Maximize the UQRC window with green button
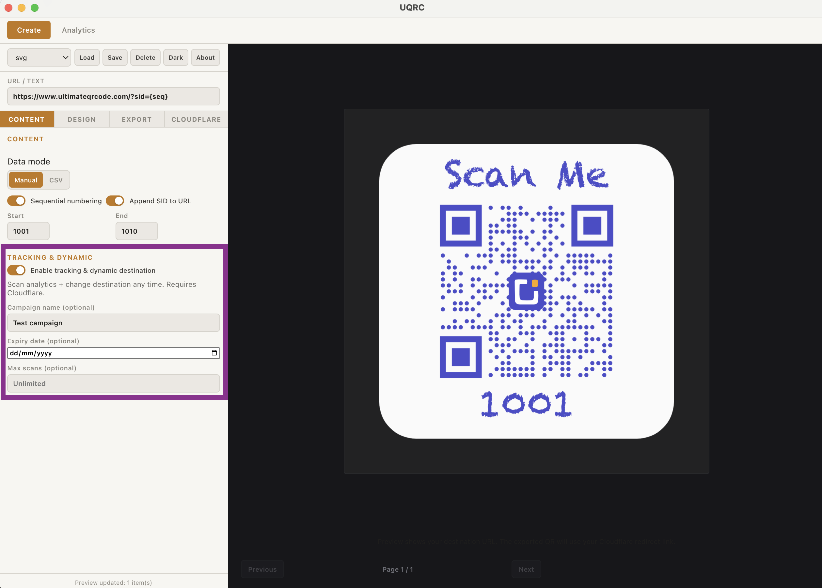Screen dimensions: 822x588 pos(34,8)
